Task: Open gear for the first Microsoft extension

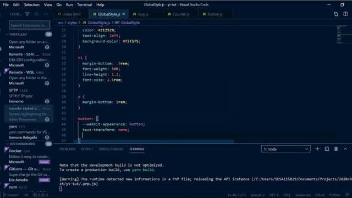Action: pos(47,47)
